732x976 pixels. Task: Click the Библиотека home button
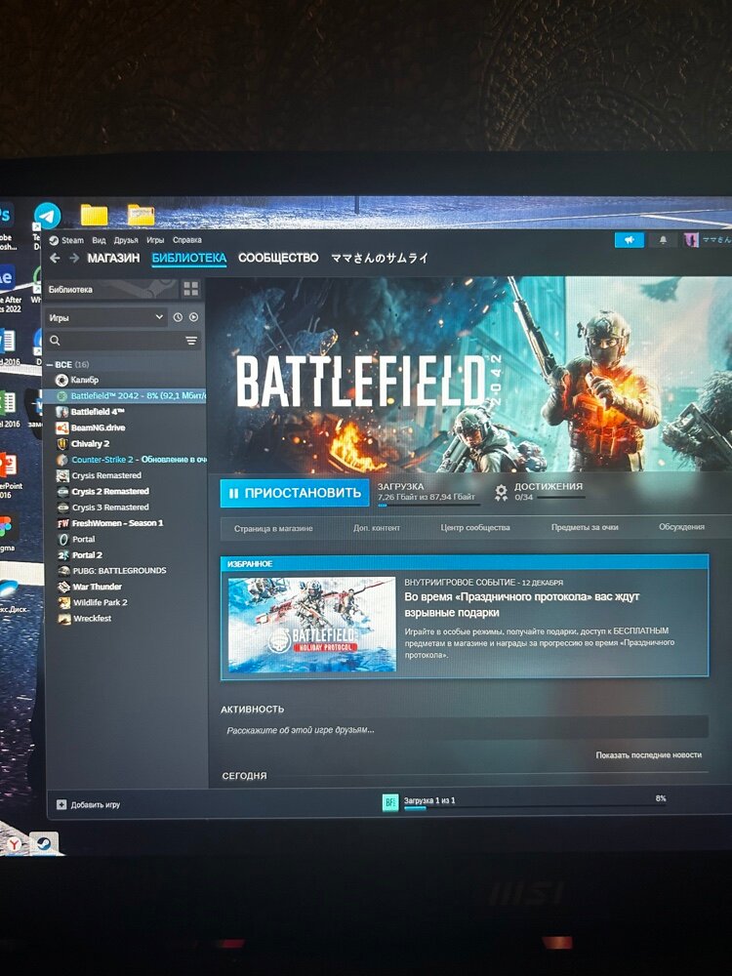pos(111,290)
